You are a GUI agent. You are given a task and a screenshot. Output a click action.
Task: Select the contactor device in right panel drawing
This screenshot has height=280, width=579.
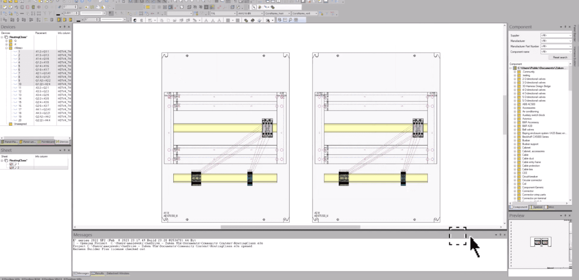pos(418,128)
